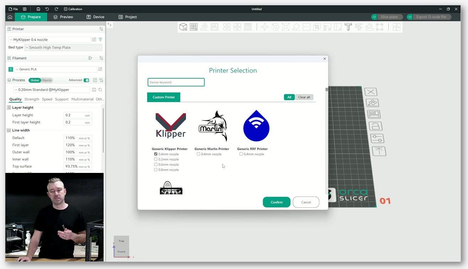468x269 pixels.
Task: Open the File menu
Action: click(x=13, y=9)
